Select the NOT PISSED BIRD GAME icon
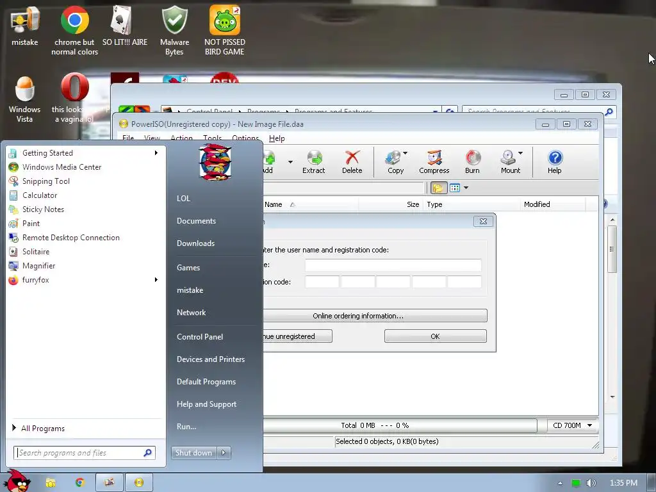The image size is (656, 492). (225, 31)
